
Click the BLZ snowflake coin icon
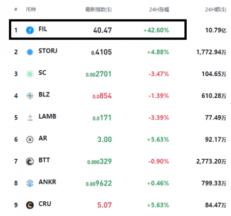click(x=30, y=96)
